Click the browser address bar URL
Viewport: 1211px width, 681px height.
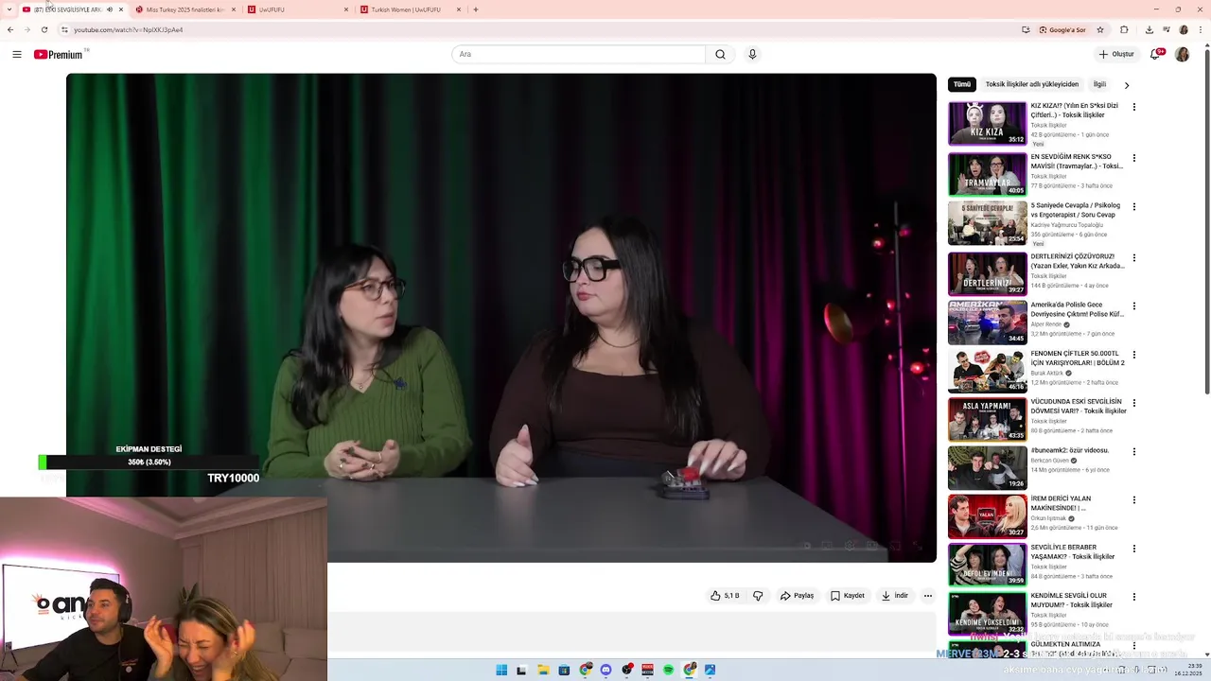(128, 29)
